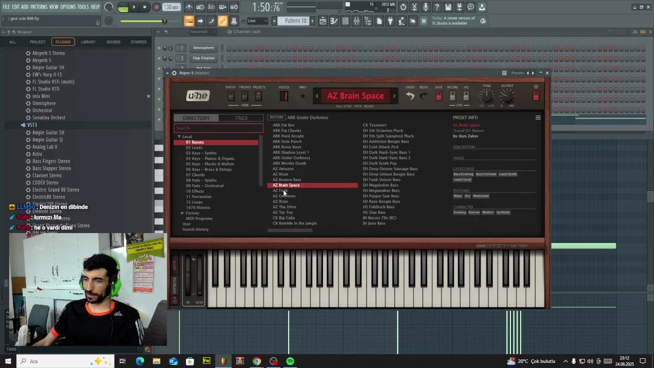
Task: Open the Repro-5 wrapper gear menu
Action: (174, 73)
